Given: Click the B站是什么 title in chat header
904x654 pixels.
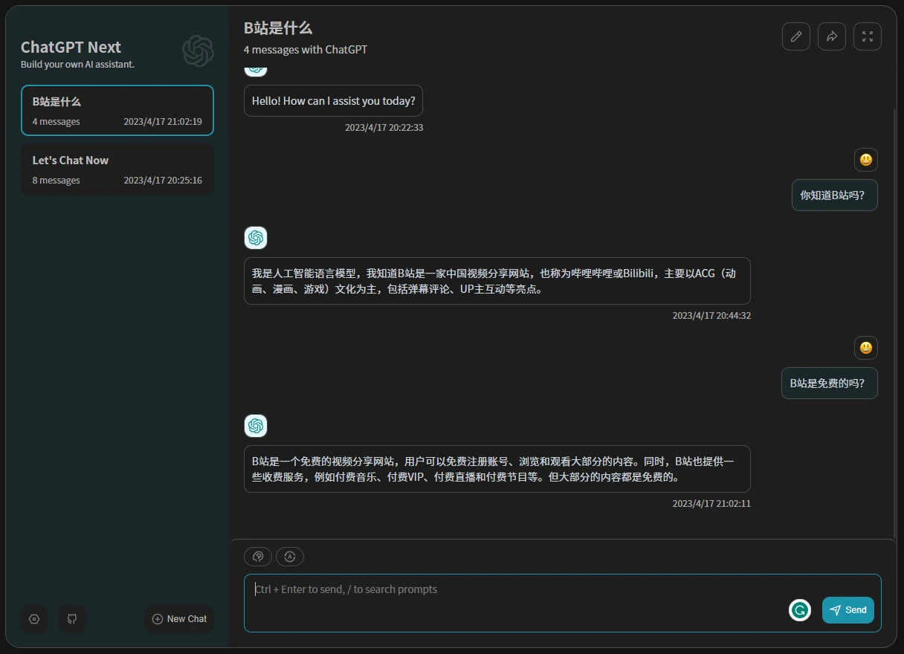Looking at the screenshot, I should point(278,28).
